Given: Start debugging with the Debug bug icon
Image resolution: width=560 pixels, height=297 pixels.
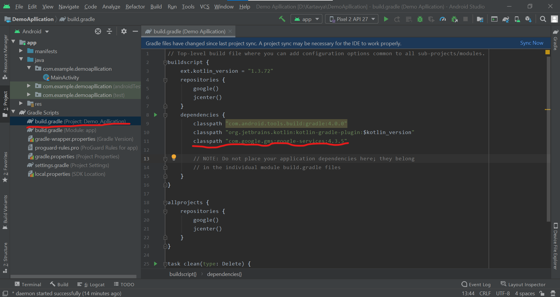Looking at the screenshot, I should click(x=420, y=19).
